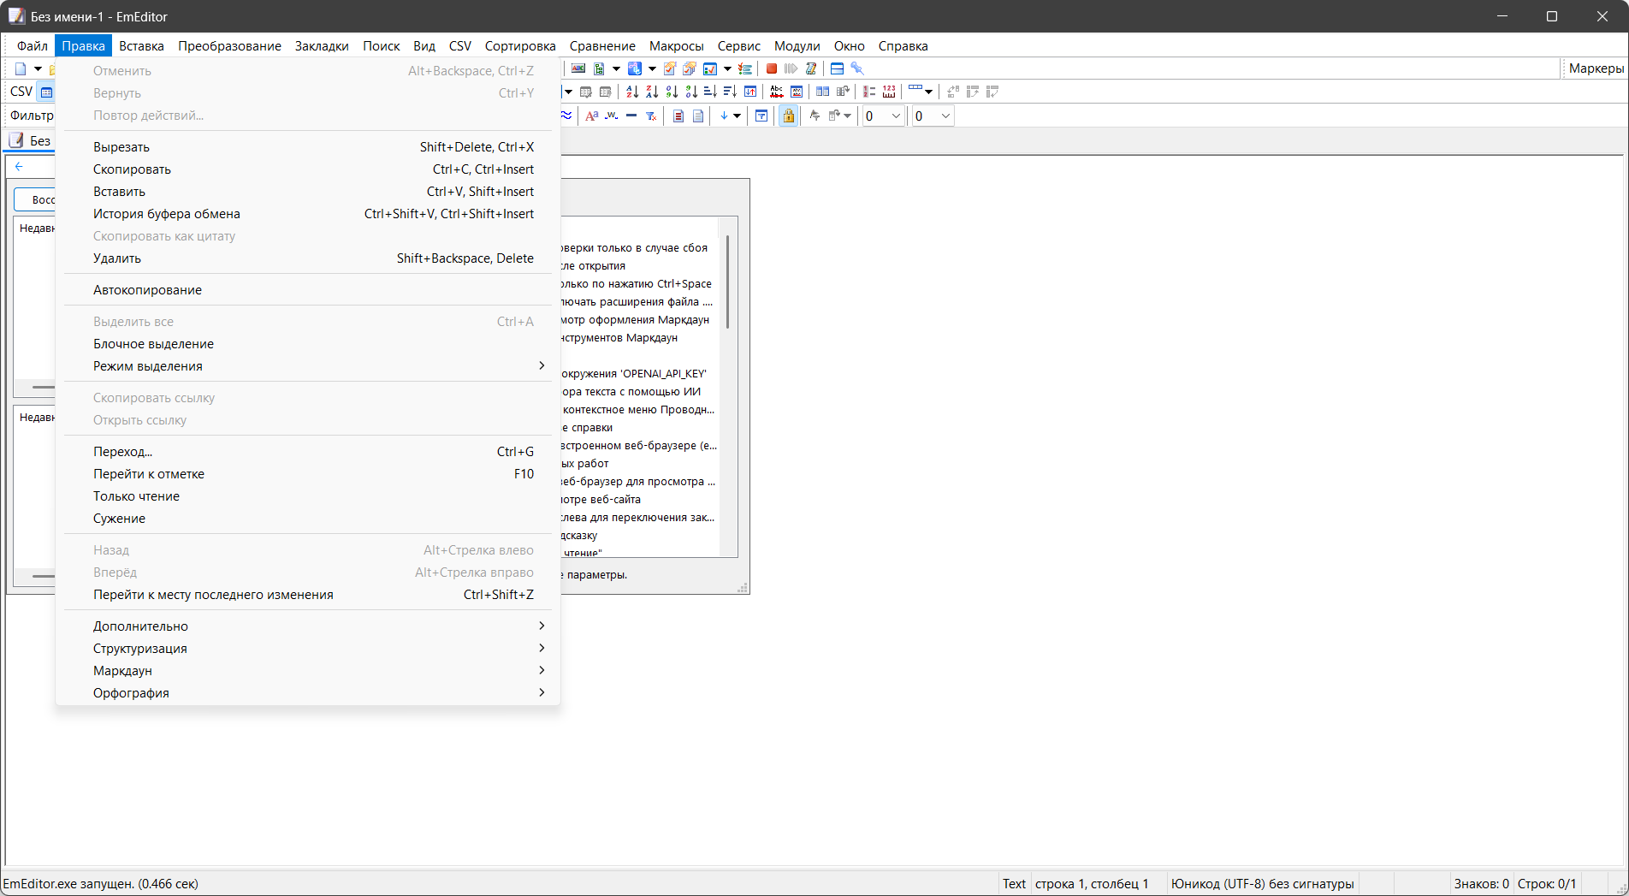This screenshot has height=896, width=1629.
Task: Expand the Структуризация submenu
Action: coord(308,649)
